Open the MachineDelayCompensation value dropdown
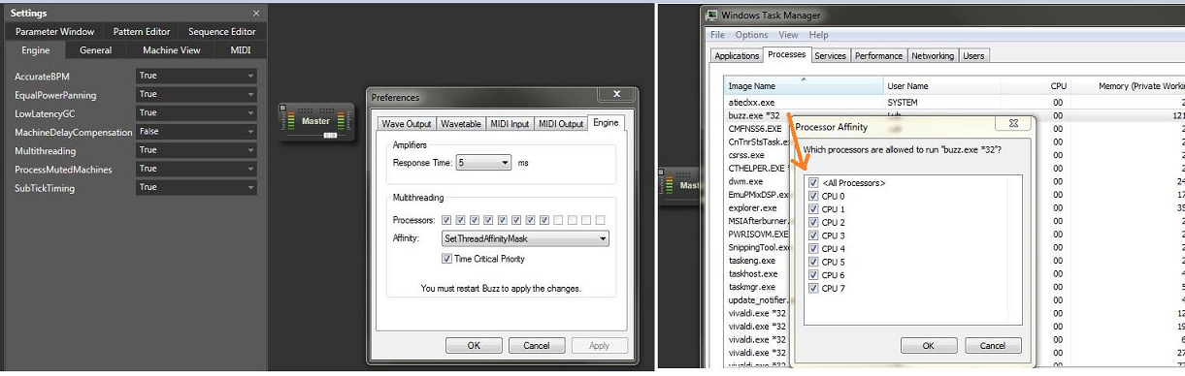The width and height of the screenshot is (1185, 376). (197, 131)
